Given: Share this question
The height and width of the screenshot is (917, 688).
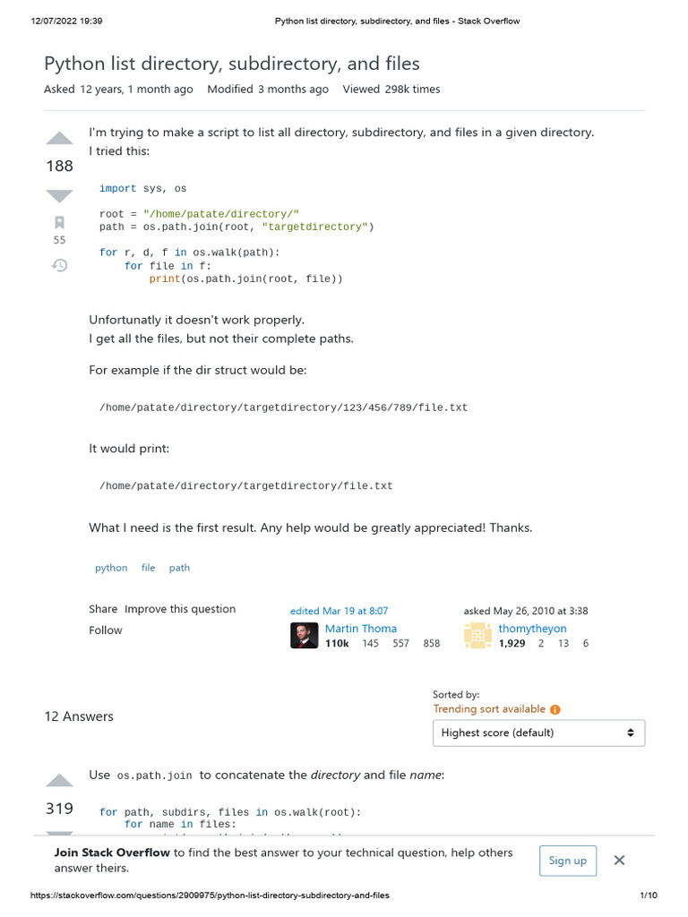Looking at the screenshot, I should click(103, 609).
